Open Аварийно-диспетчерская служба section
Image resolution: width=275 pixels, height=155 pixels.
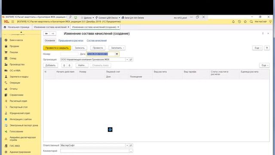[23, 139]
